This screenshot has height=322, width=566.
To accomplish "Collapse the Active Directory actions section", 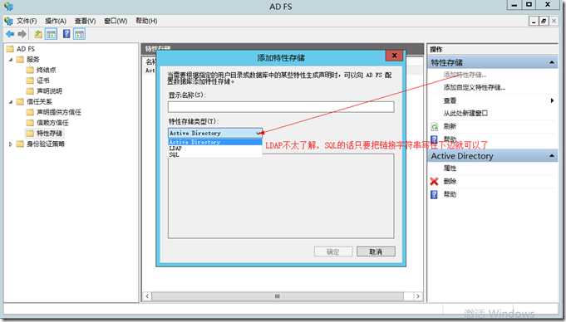I will point(552,156).
